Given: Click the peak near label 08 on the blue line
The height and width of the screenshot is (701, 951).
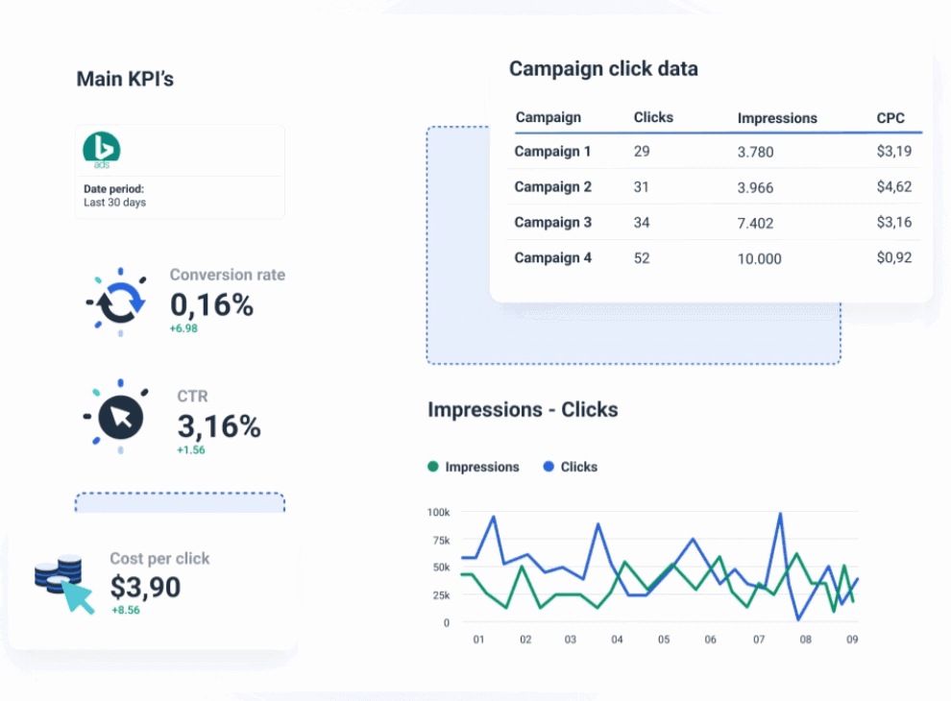Looking at the screenshot, I should 778,514.
